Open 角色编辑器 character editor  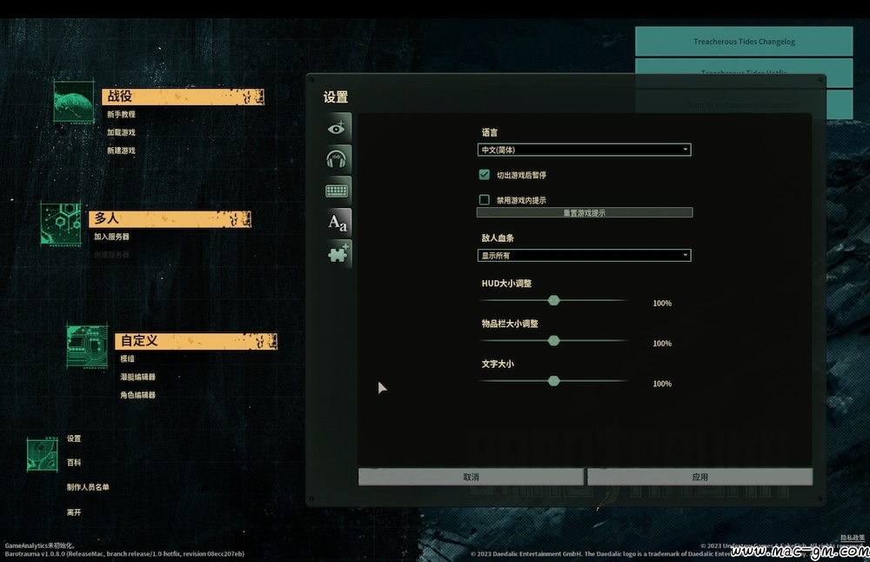(137, 395)
